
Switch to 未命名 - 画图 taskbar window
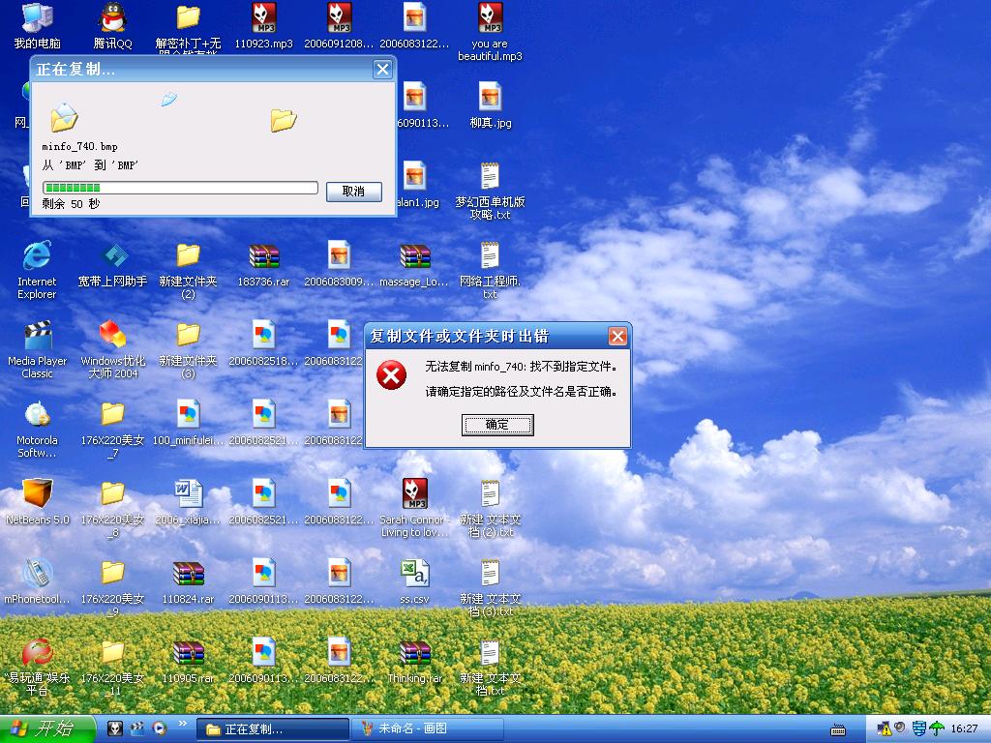[430, 728]
